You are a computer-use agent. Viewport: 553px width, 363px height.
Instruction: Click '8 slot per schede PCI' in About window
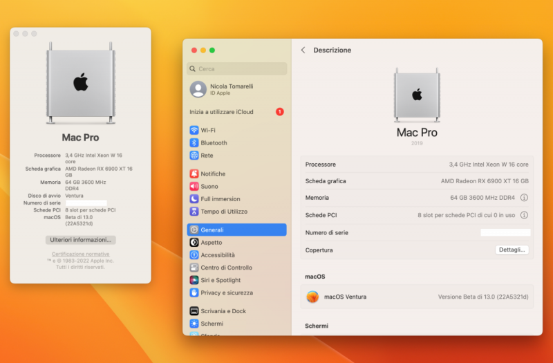pyautogui.click(x=91, y=210)
